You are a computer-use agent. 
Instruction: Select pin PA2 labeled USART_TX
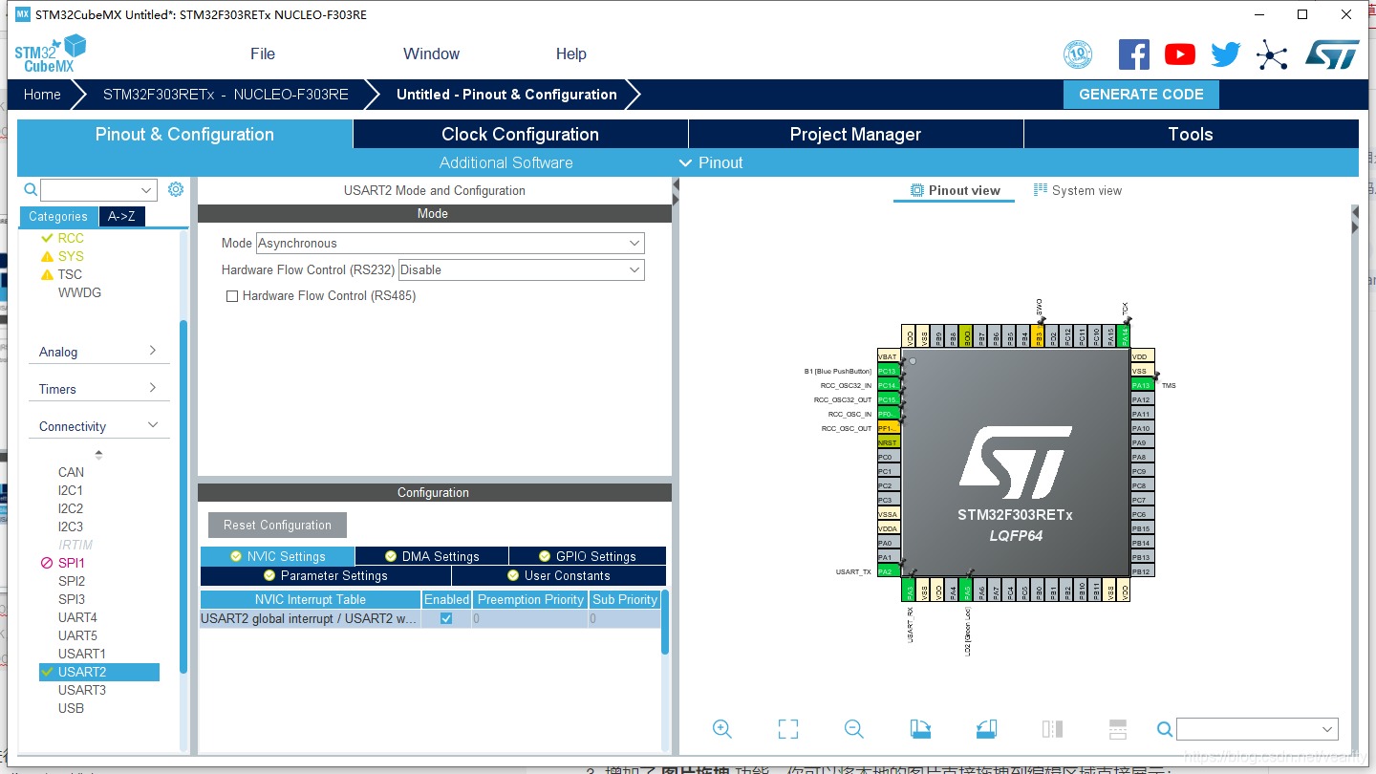pyautogui.click(x=889, y=571)
